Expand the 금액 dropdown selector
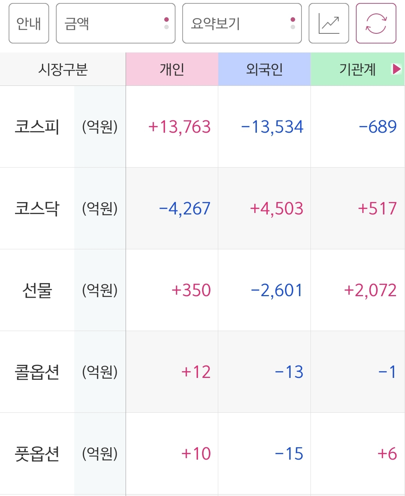Viewport: 405px width, 496px height. tap(115, 23)
